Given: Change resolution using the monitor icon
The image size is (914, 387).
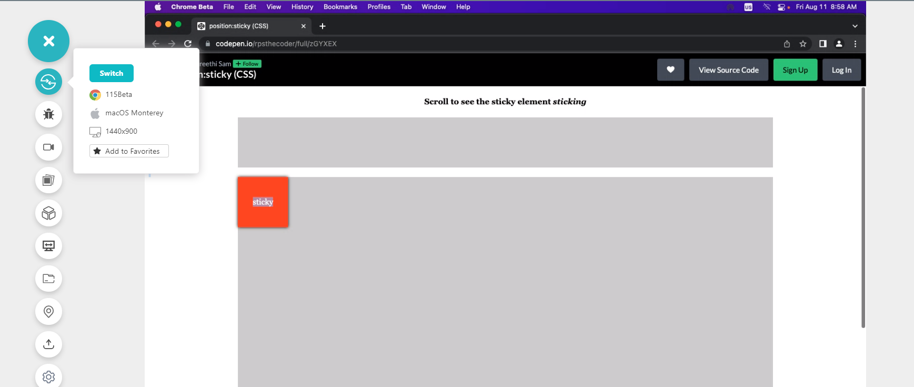Looking at the screenshot, I should 48,246.
